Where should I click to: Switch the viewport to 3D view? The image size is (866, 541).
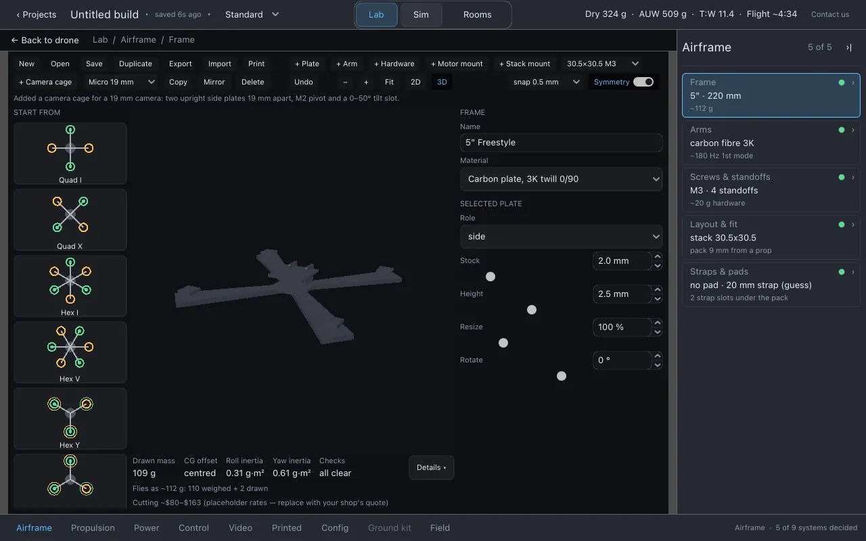[x=442, y=82]
